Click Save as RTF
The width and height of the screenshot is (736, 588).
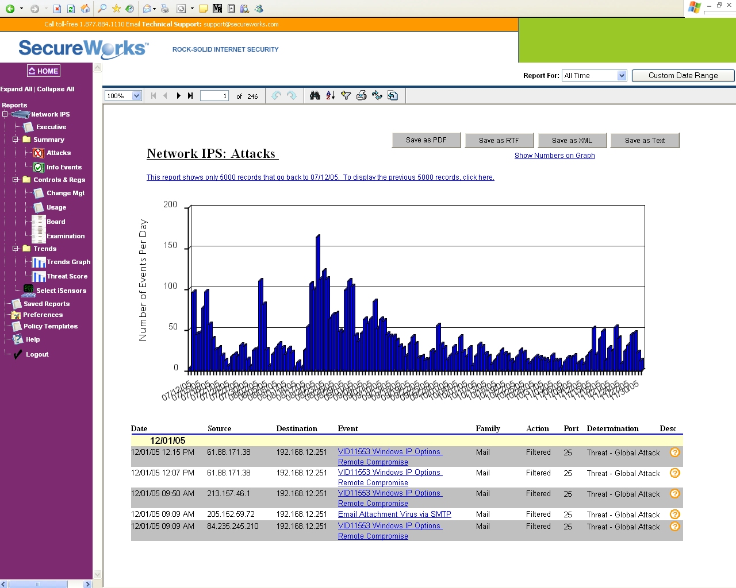[x=499, y=141]
